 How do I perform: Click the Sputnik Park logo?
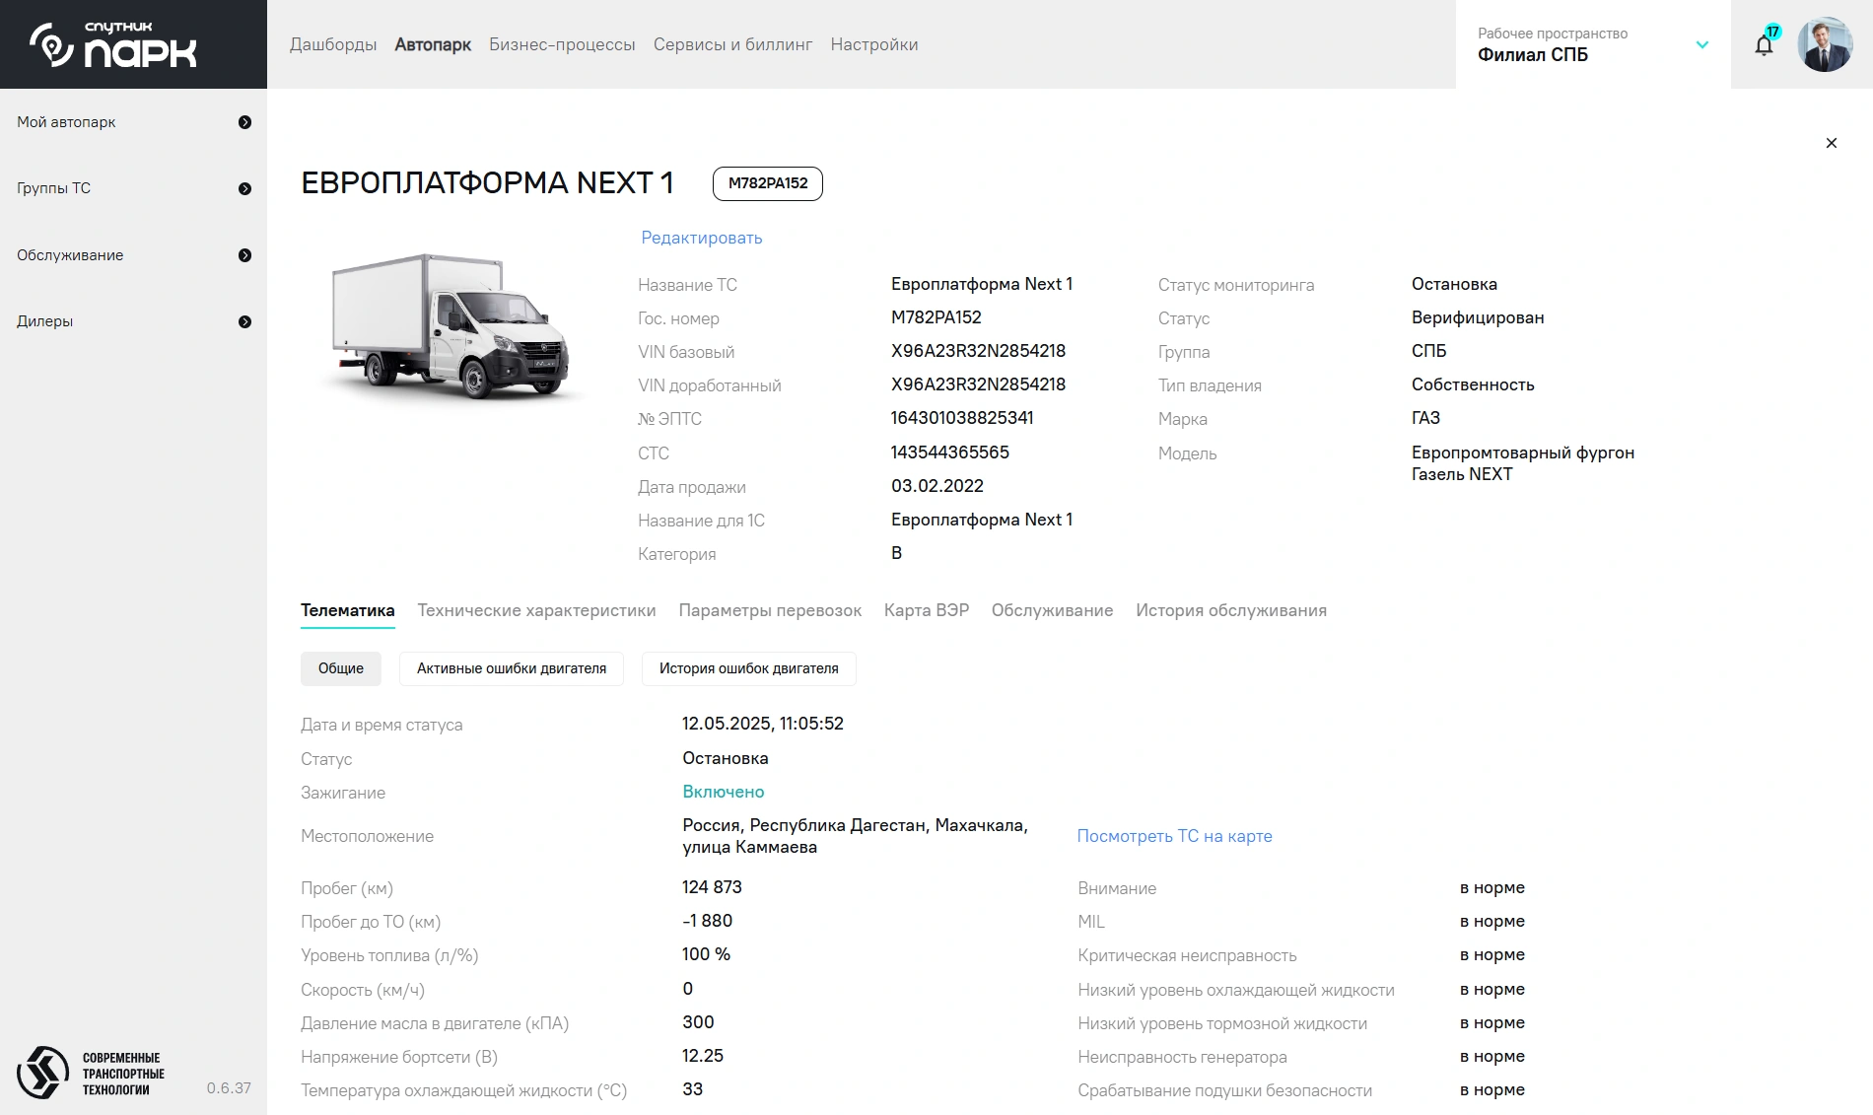(113, 44)
